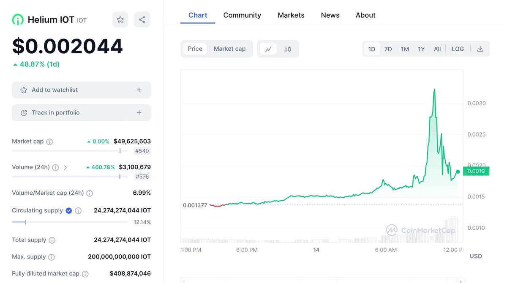Viewport: 507px width, 283px height.
Task: Set chart range to 1M
Action: point(405,49)
